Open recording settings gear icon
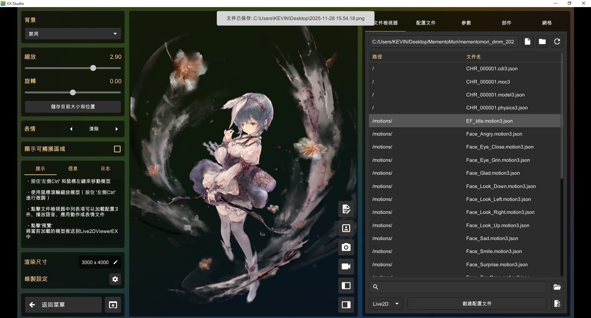 [x=115, y=279]
